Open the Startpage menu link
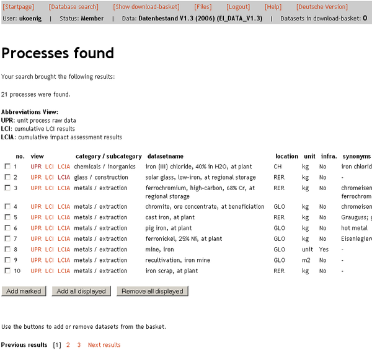372x353 pixels. pyautogui.click(x=19, y=7)
